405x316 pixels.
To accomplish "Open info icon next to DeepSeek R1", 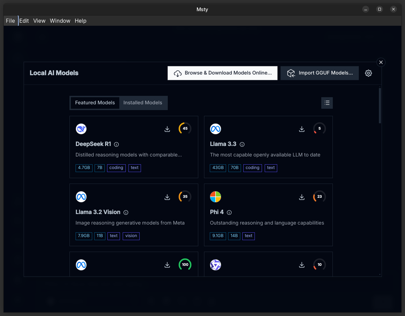I will coord(117,144).
